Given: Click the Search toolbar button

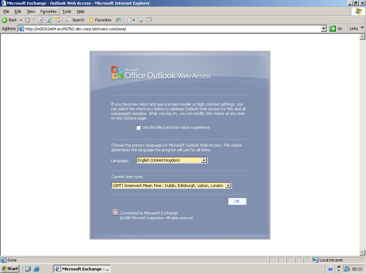Looking at the screenshot, I should point(75,20).
